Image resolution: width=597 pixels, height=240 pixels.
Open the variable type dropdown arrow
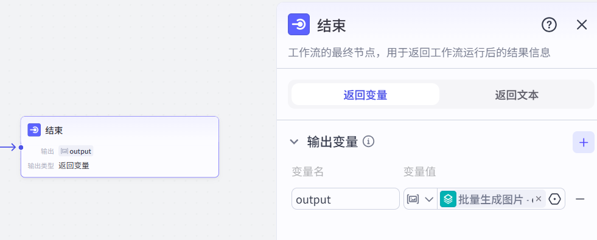click(x=429, y=199)
